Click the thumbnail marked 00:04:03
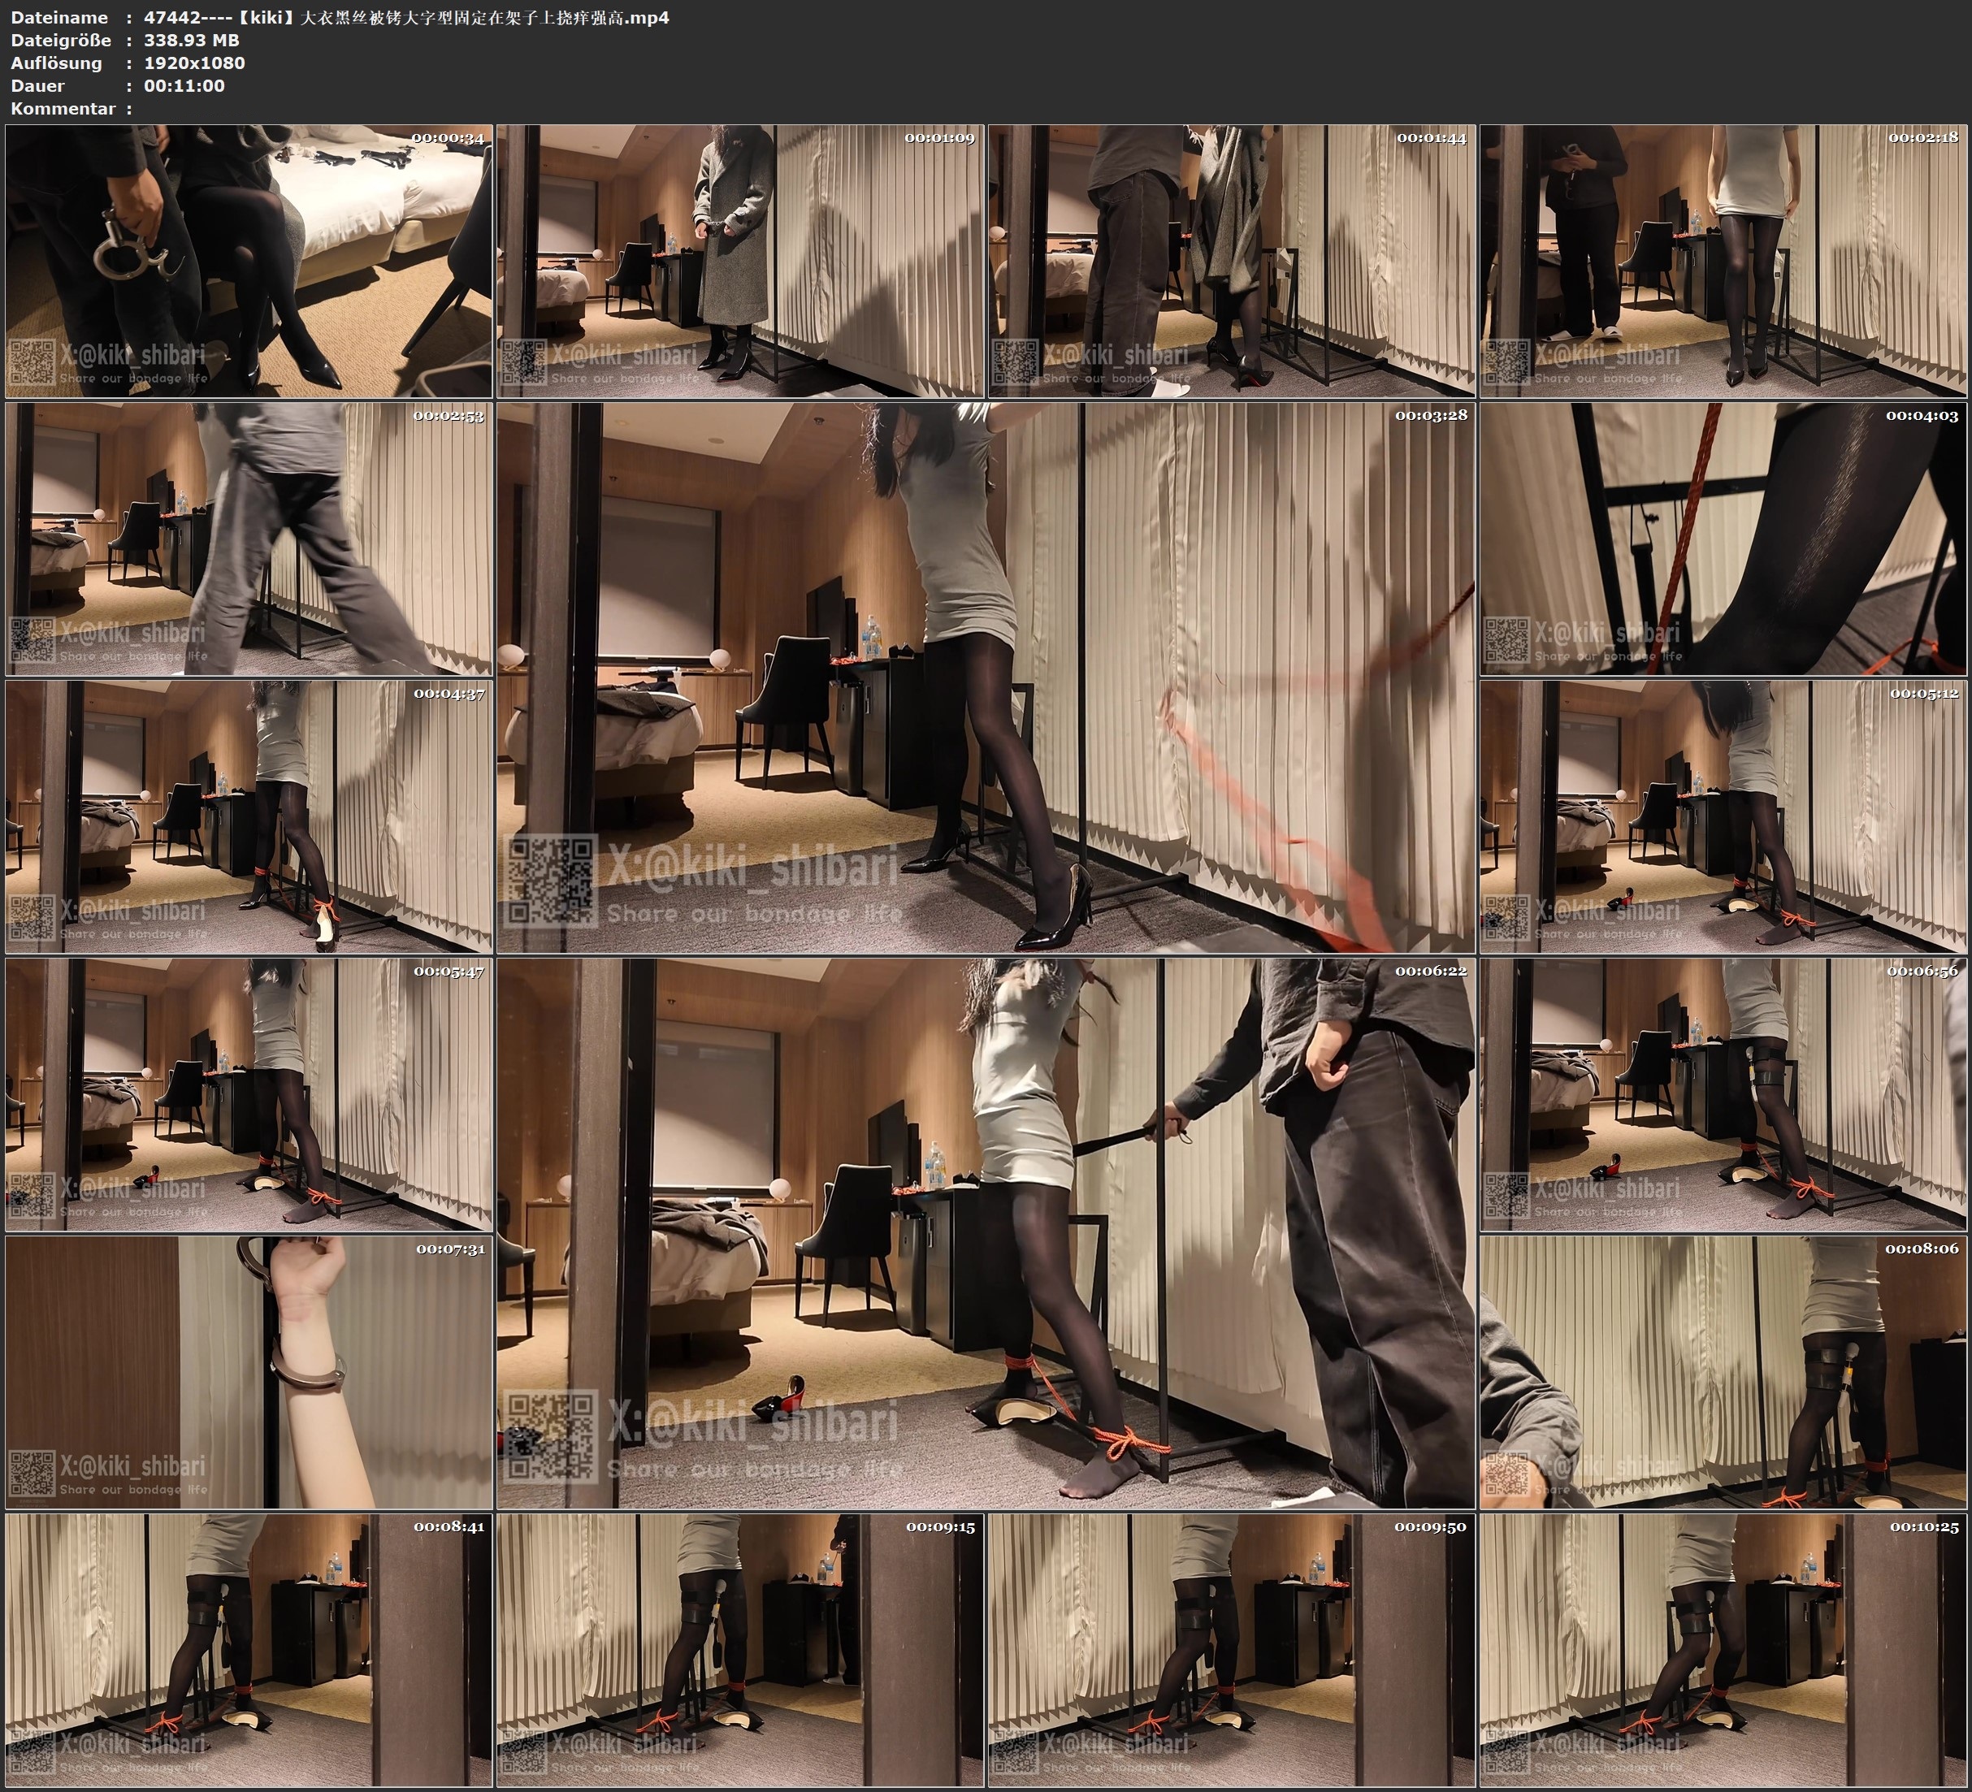 tap(1723, 539)
